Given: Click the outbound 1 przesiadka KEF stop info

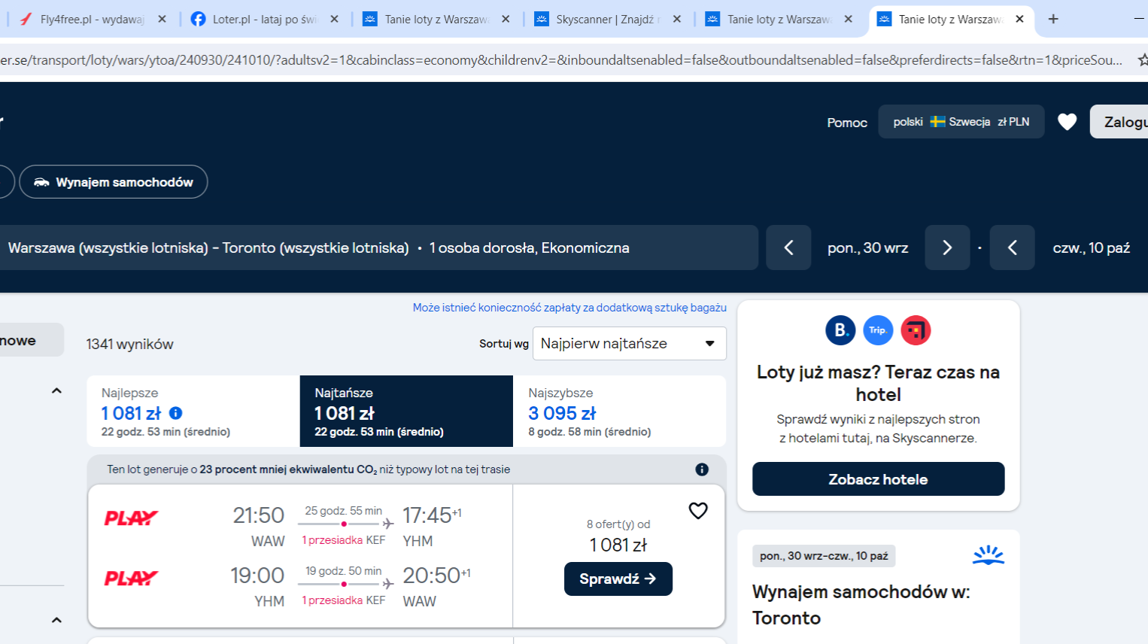Looking at the screenshot, I should point(344,540).
